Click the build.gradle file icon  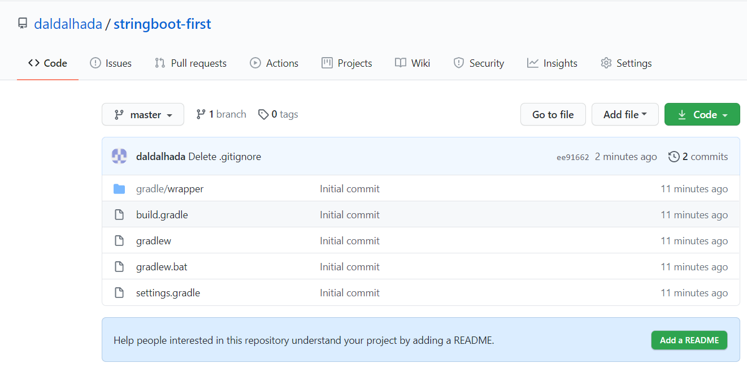tap(119, 215)
